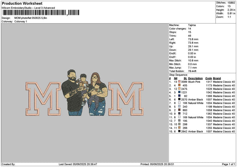
Task: Click the orange swatch for code 1173
Action: pos(179,85)
